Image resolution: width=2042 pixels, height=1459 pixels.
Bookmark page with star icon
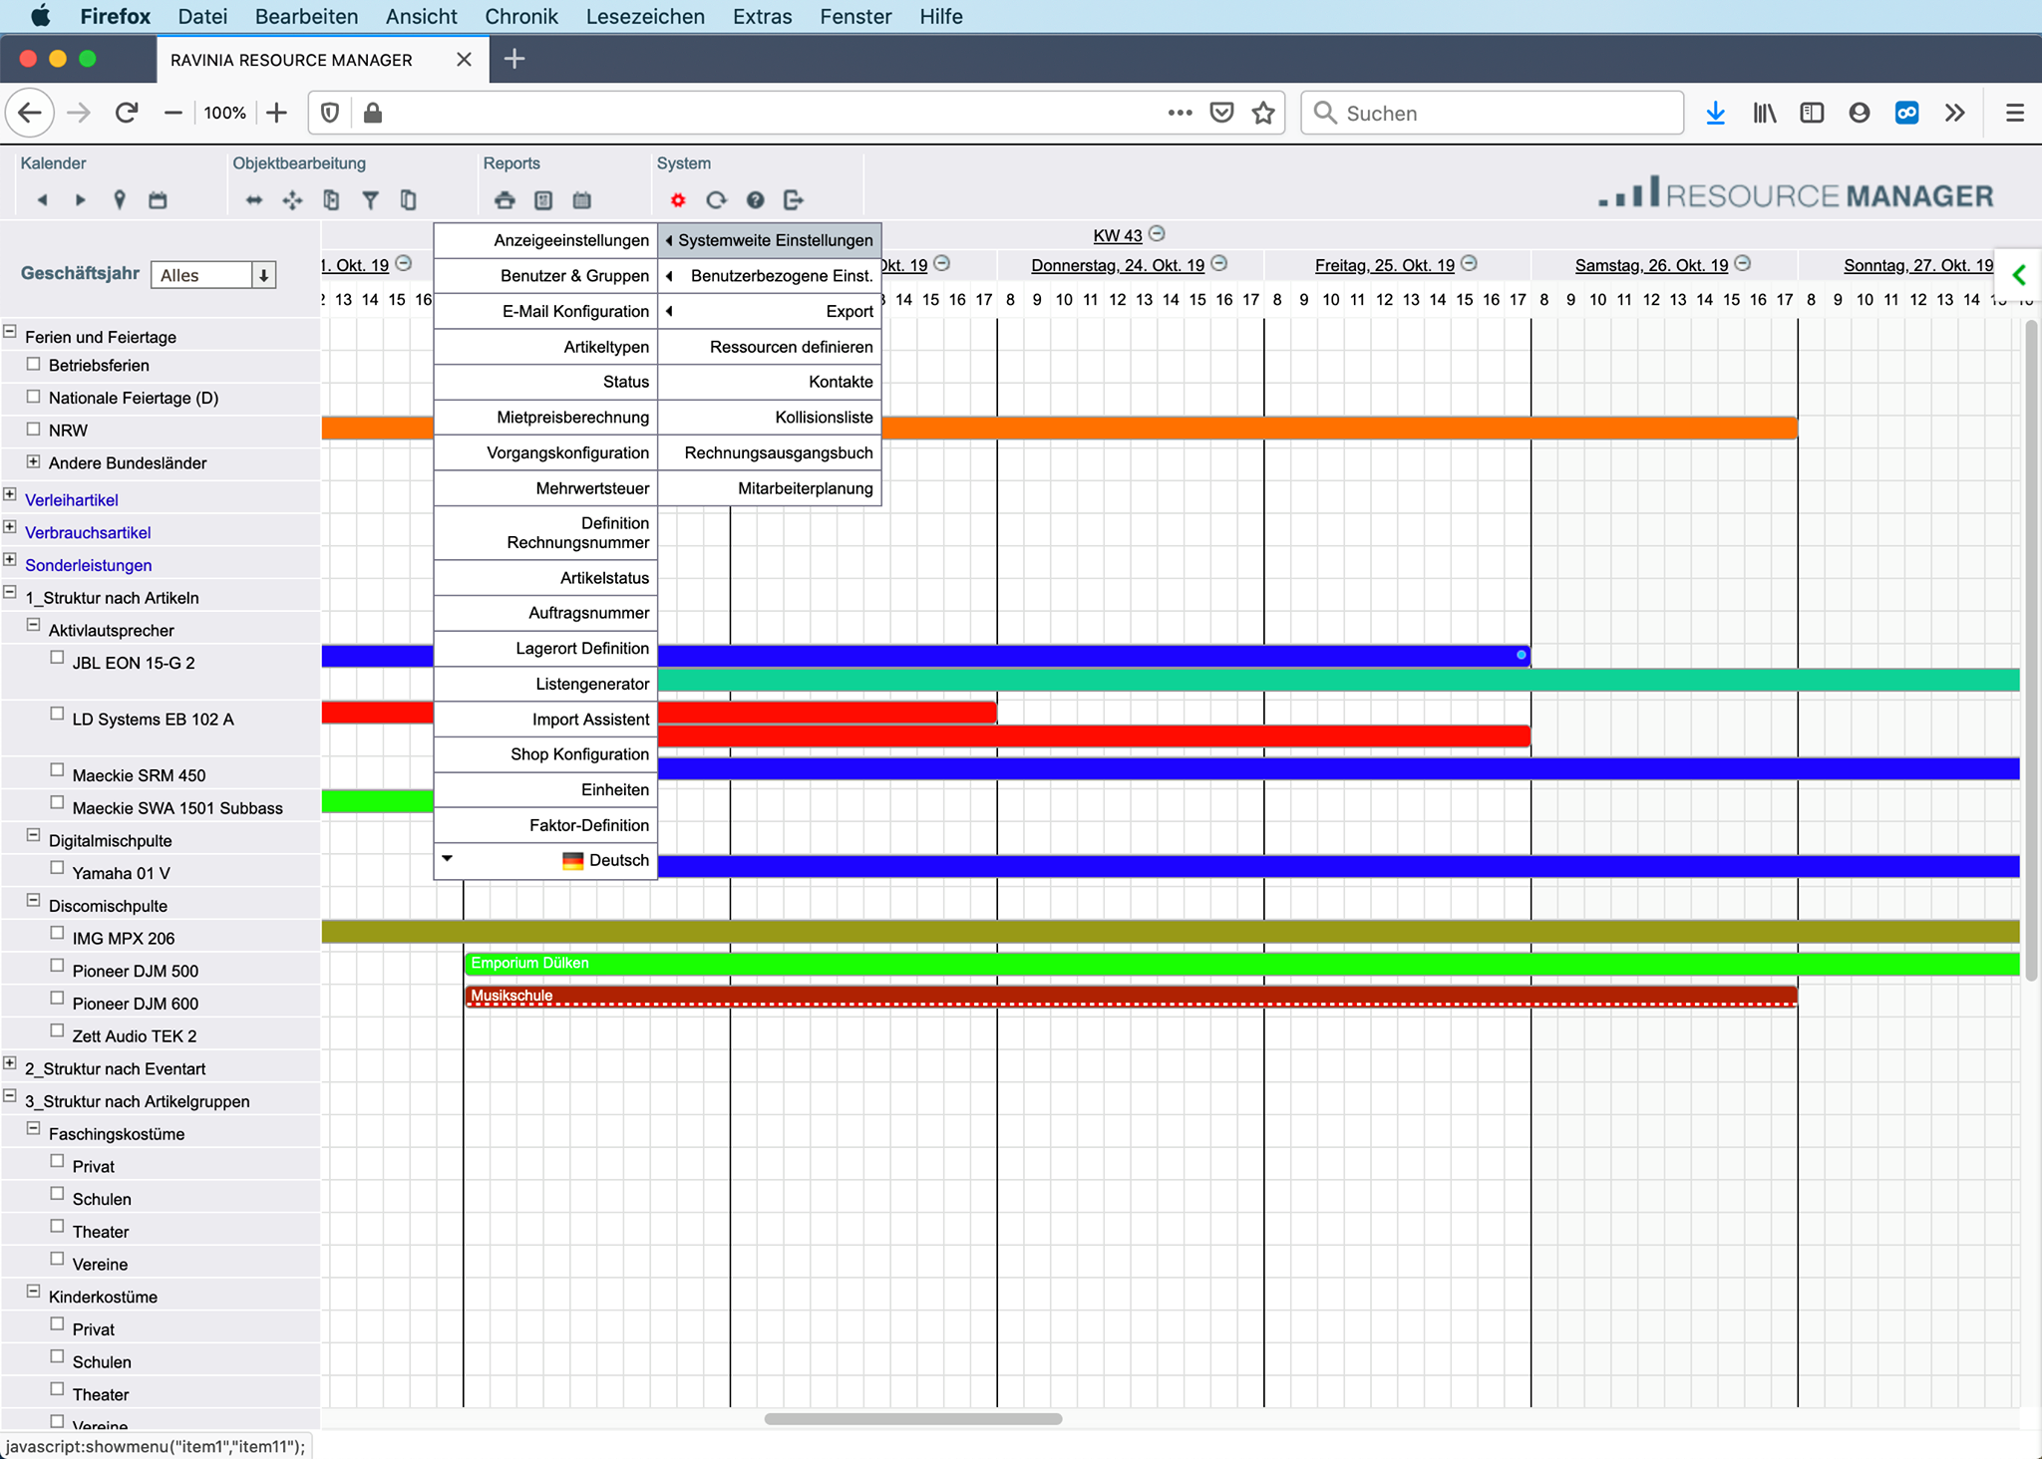coord(1263,113)
